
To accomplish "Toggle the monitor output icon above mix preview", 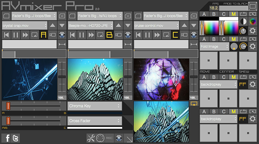I will [x=194, y=103].
